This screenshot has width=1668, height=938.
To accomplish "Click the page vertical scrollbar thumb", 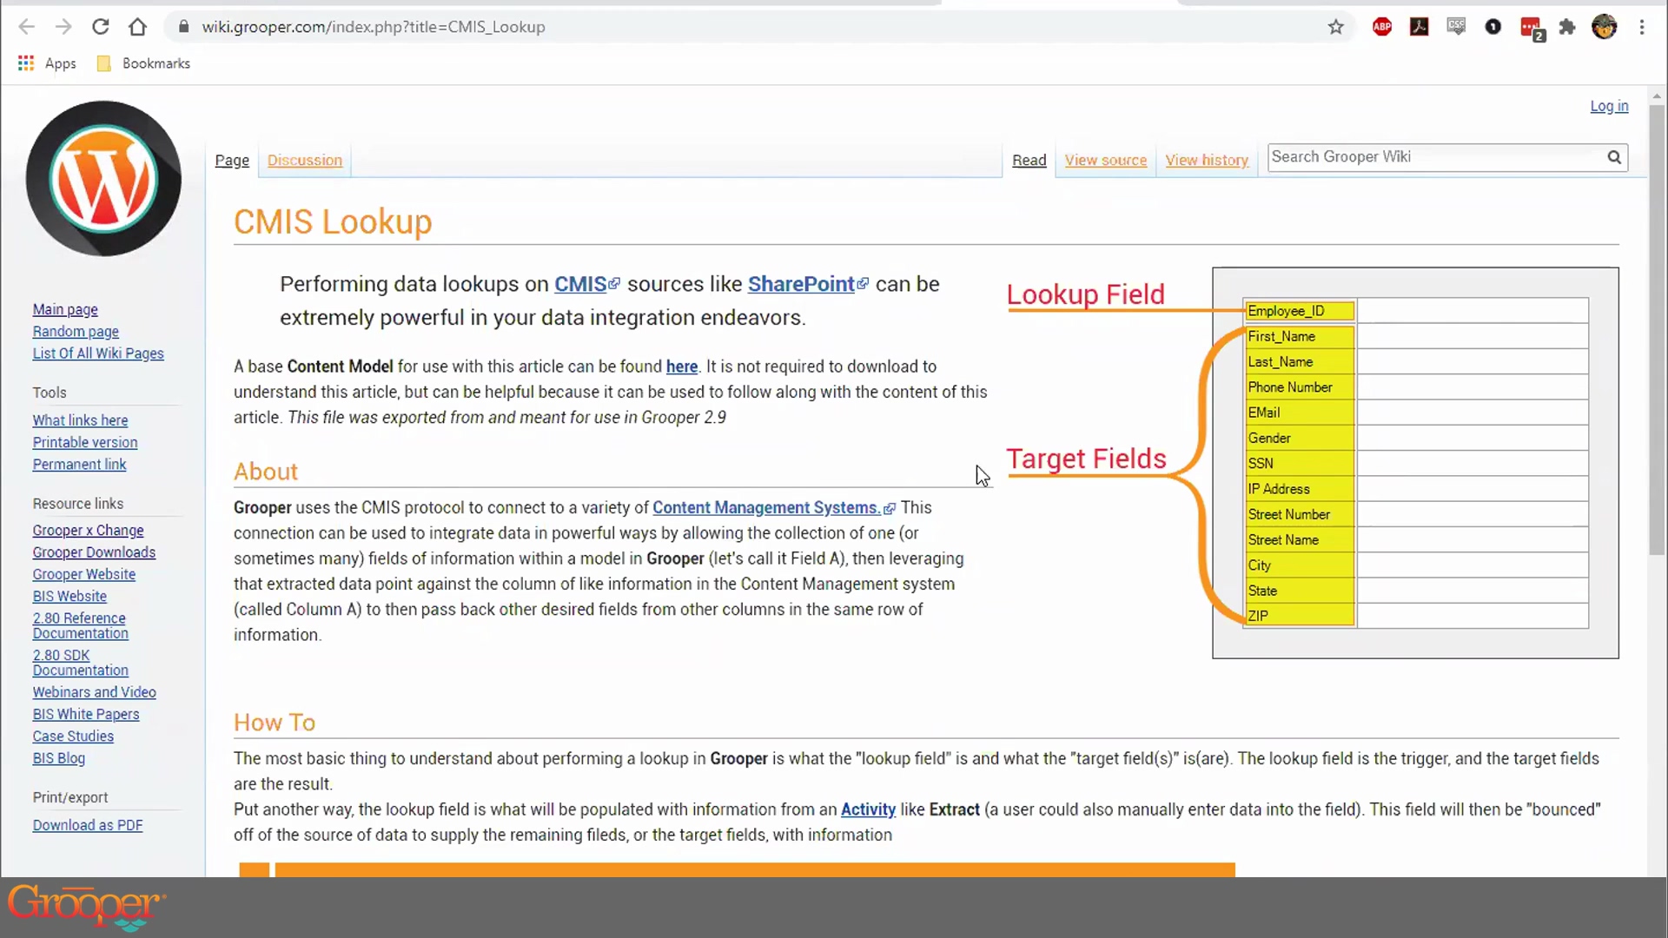I will tap(1657, 330).
